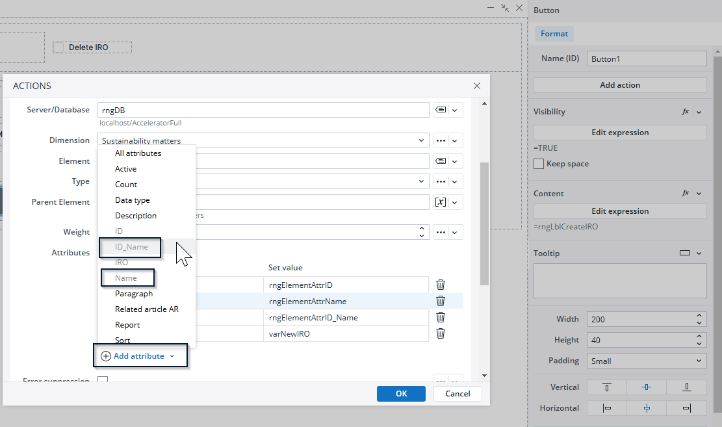Delete the rngElementAttrID attribute row

click(440, 285)
